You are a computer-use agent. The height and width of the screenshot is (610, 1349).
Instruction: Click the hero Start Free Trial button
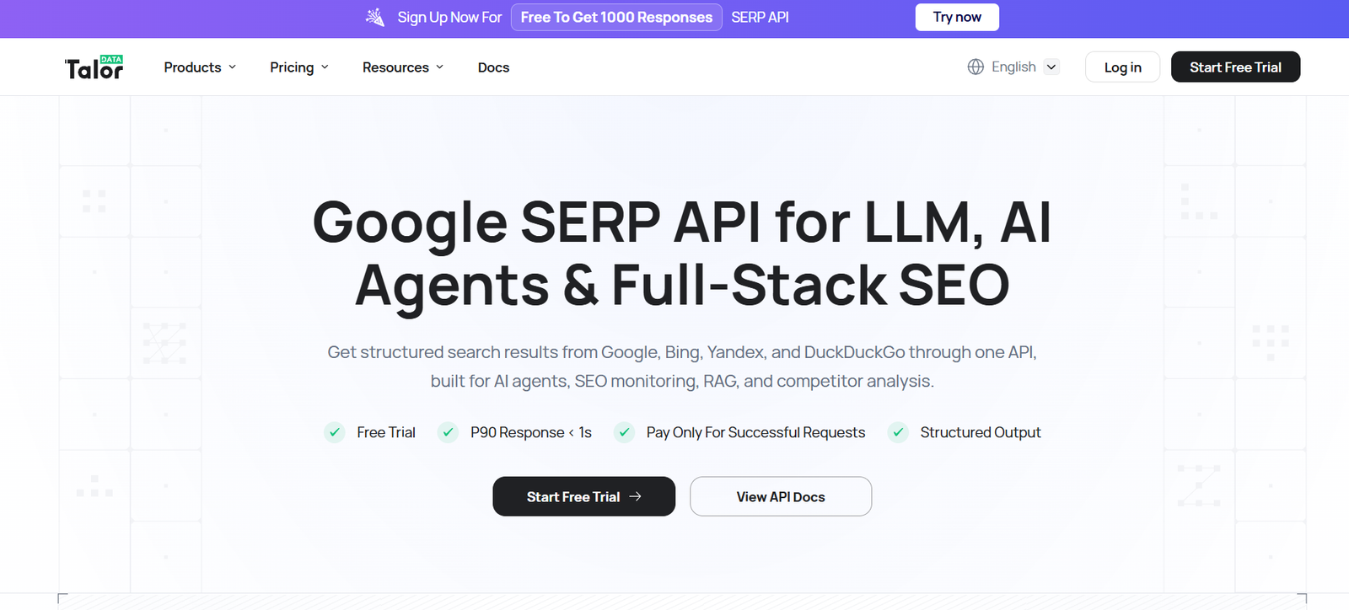tap(583, 497)
